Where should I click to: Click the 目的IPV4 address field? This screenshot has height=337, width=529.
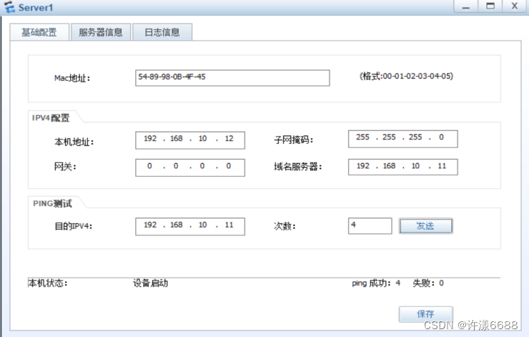click(x=190, y=226)
